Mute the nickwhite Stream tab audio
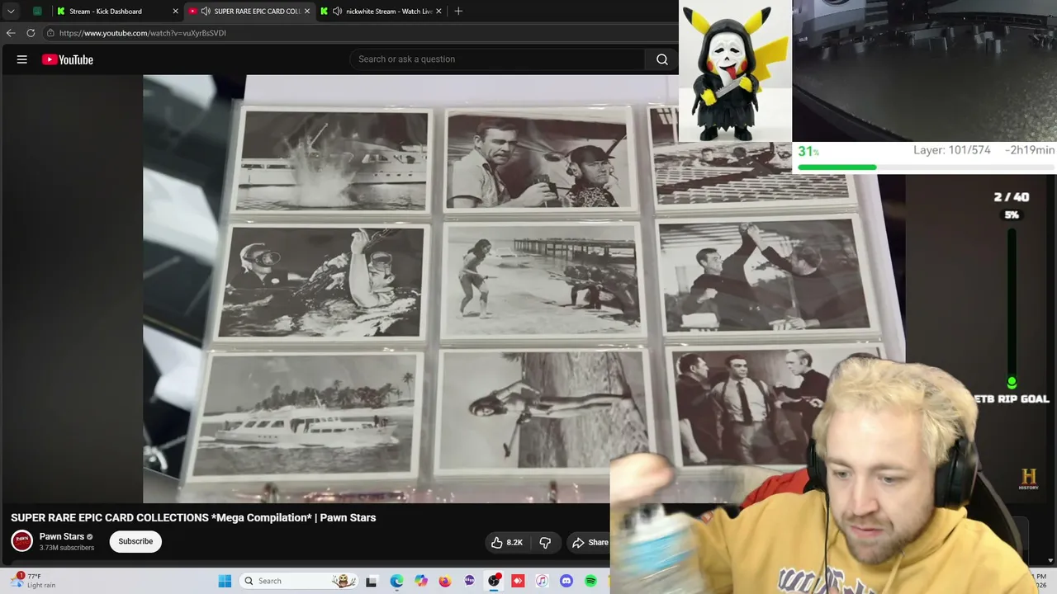The image size is (1057, 594). coord(337,12)
